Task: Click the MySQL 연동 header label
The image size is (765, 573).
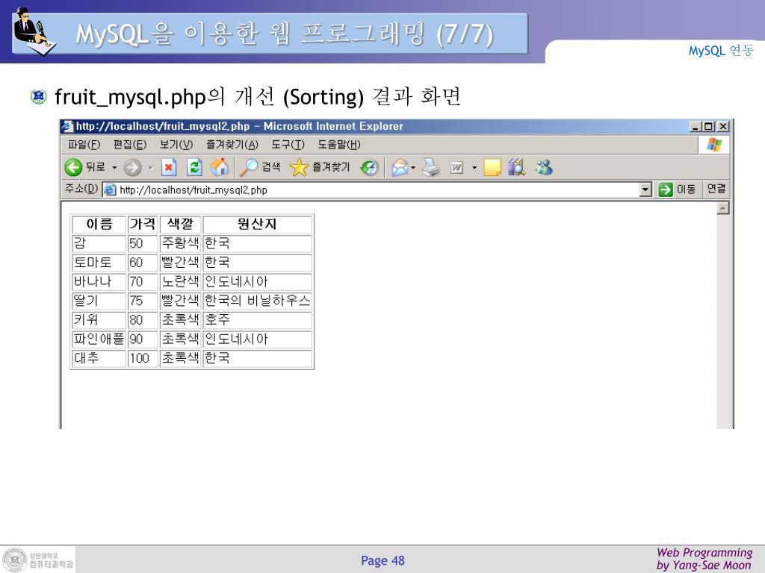Action: coord(721,50)
